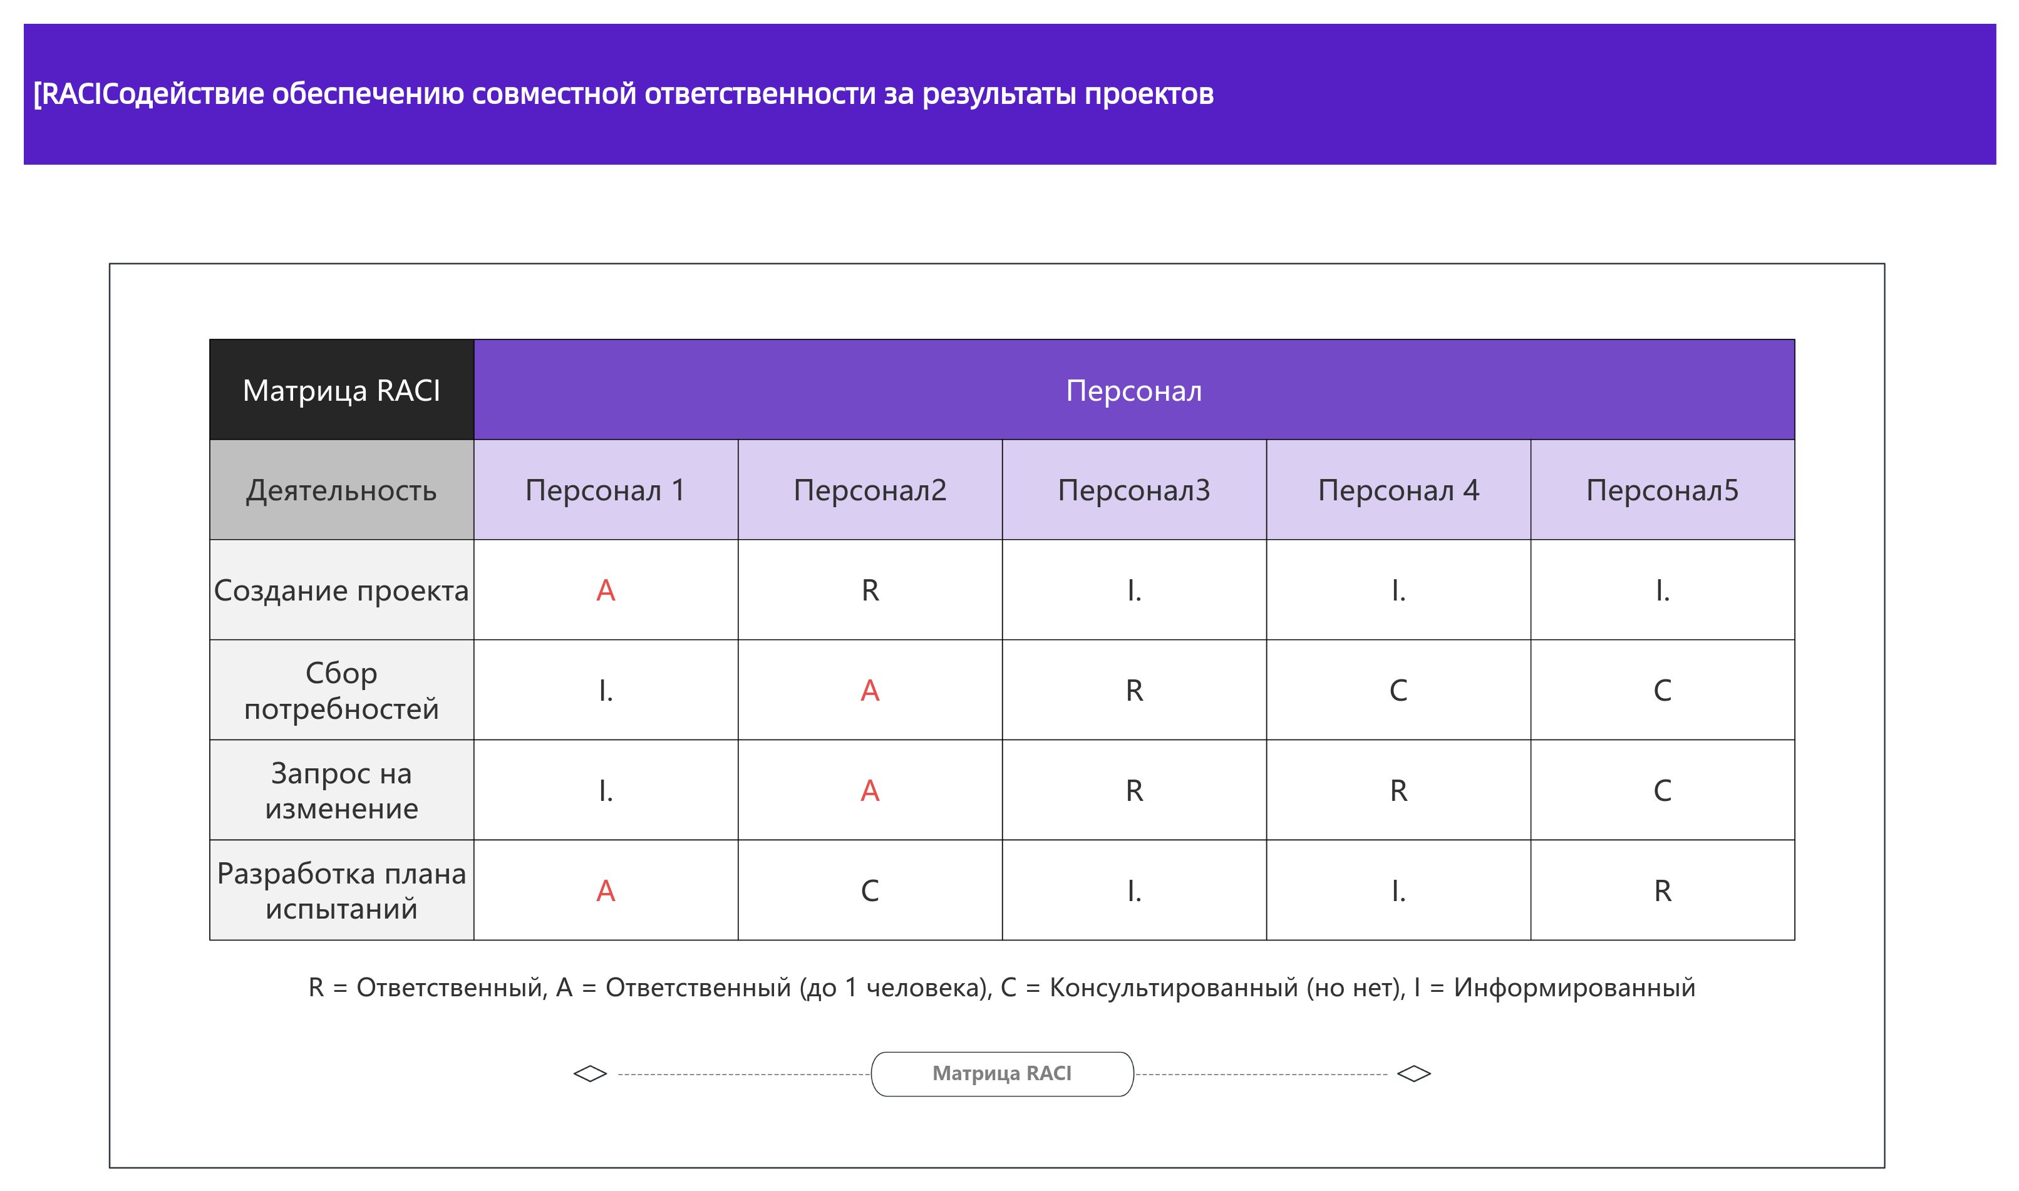Image resolution: width=2019 pixels, height=1191 pixels.
Task: Click red A in Создание проекта row
Action: coord(606,590)
